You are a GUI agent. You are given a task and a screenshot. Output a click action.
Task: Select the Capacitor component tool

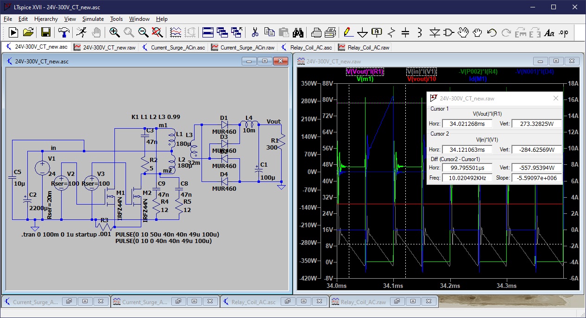[x=405, y=32]
